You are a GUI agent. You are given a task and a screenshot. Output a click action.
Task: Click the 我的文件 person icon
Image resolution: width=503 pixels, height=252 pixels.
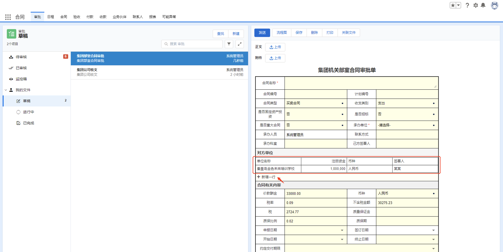pos(11,90)
